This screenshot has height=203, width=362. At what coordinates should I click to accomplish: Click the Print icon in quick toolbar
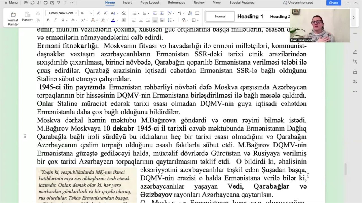click(46, 3)
